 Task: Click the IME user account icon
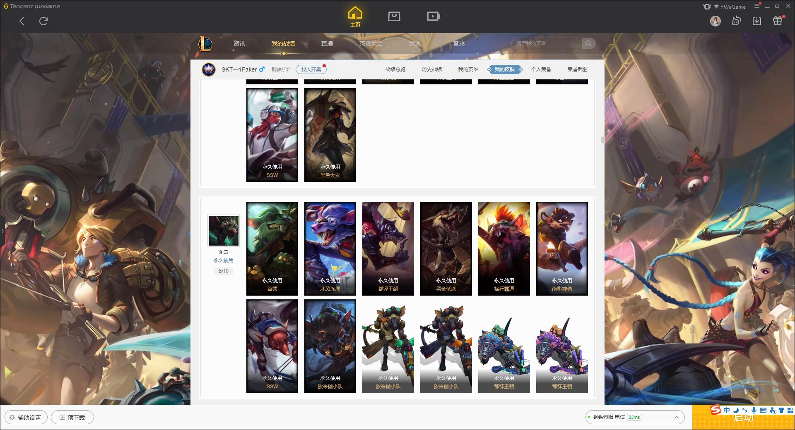[x=773, y=410]
